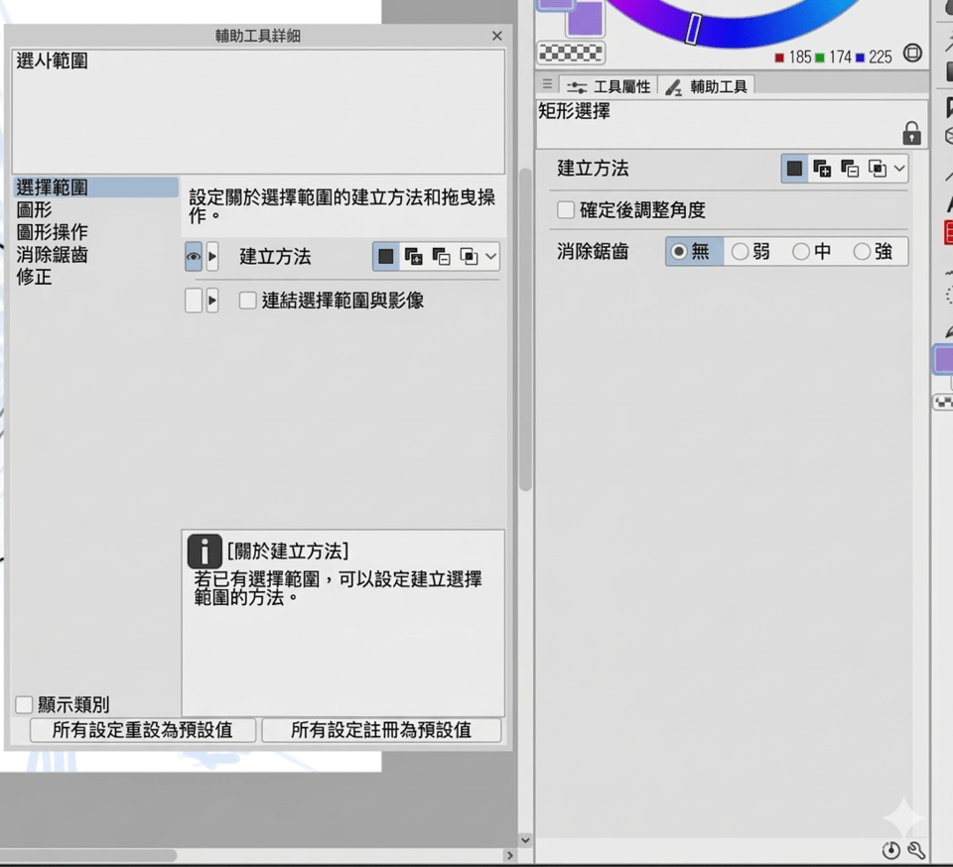Select 消除鋸齒 category in list
953x867 pixels.
pyautogui.click(x=53, y=254)
